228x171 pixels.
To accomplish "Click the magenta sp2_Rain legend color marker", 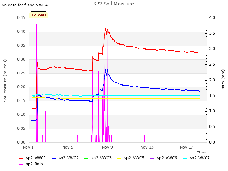I will 21,165.
